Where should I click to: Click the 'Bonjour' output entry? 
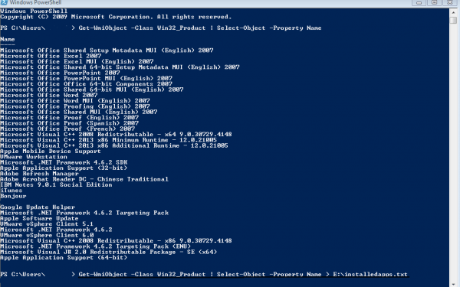[x=13, y=196]
